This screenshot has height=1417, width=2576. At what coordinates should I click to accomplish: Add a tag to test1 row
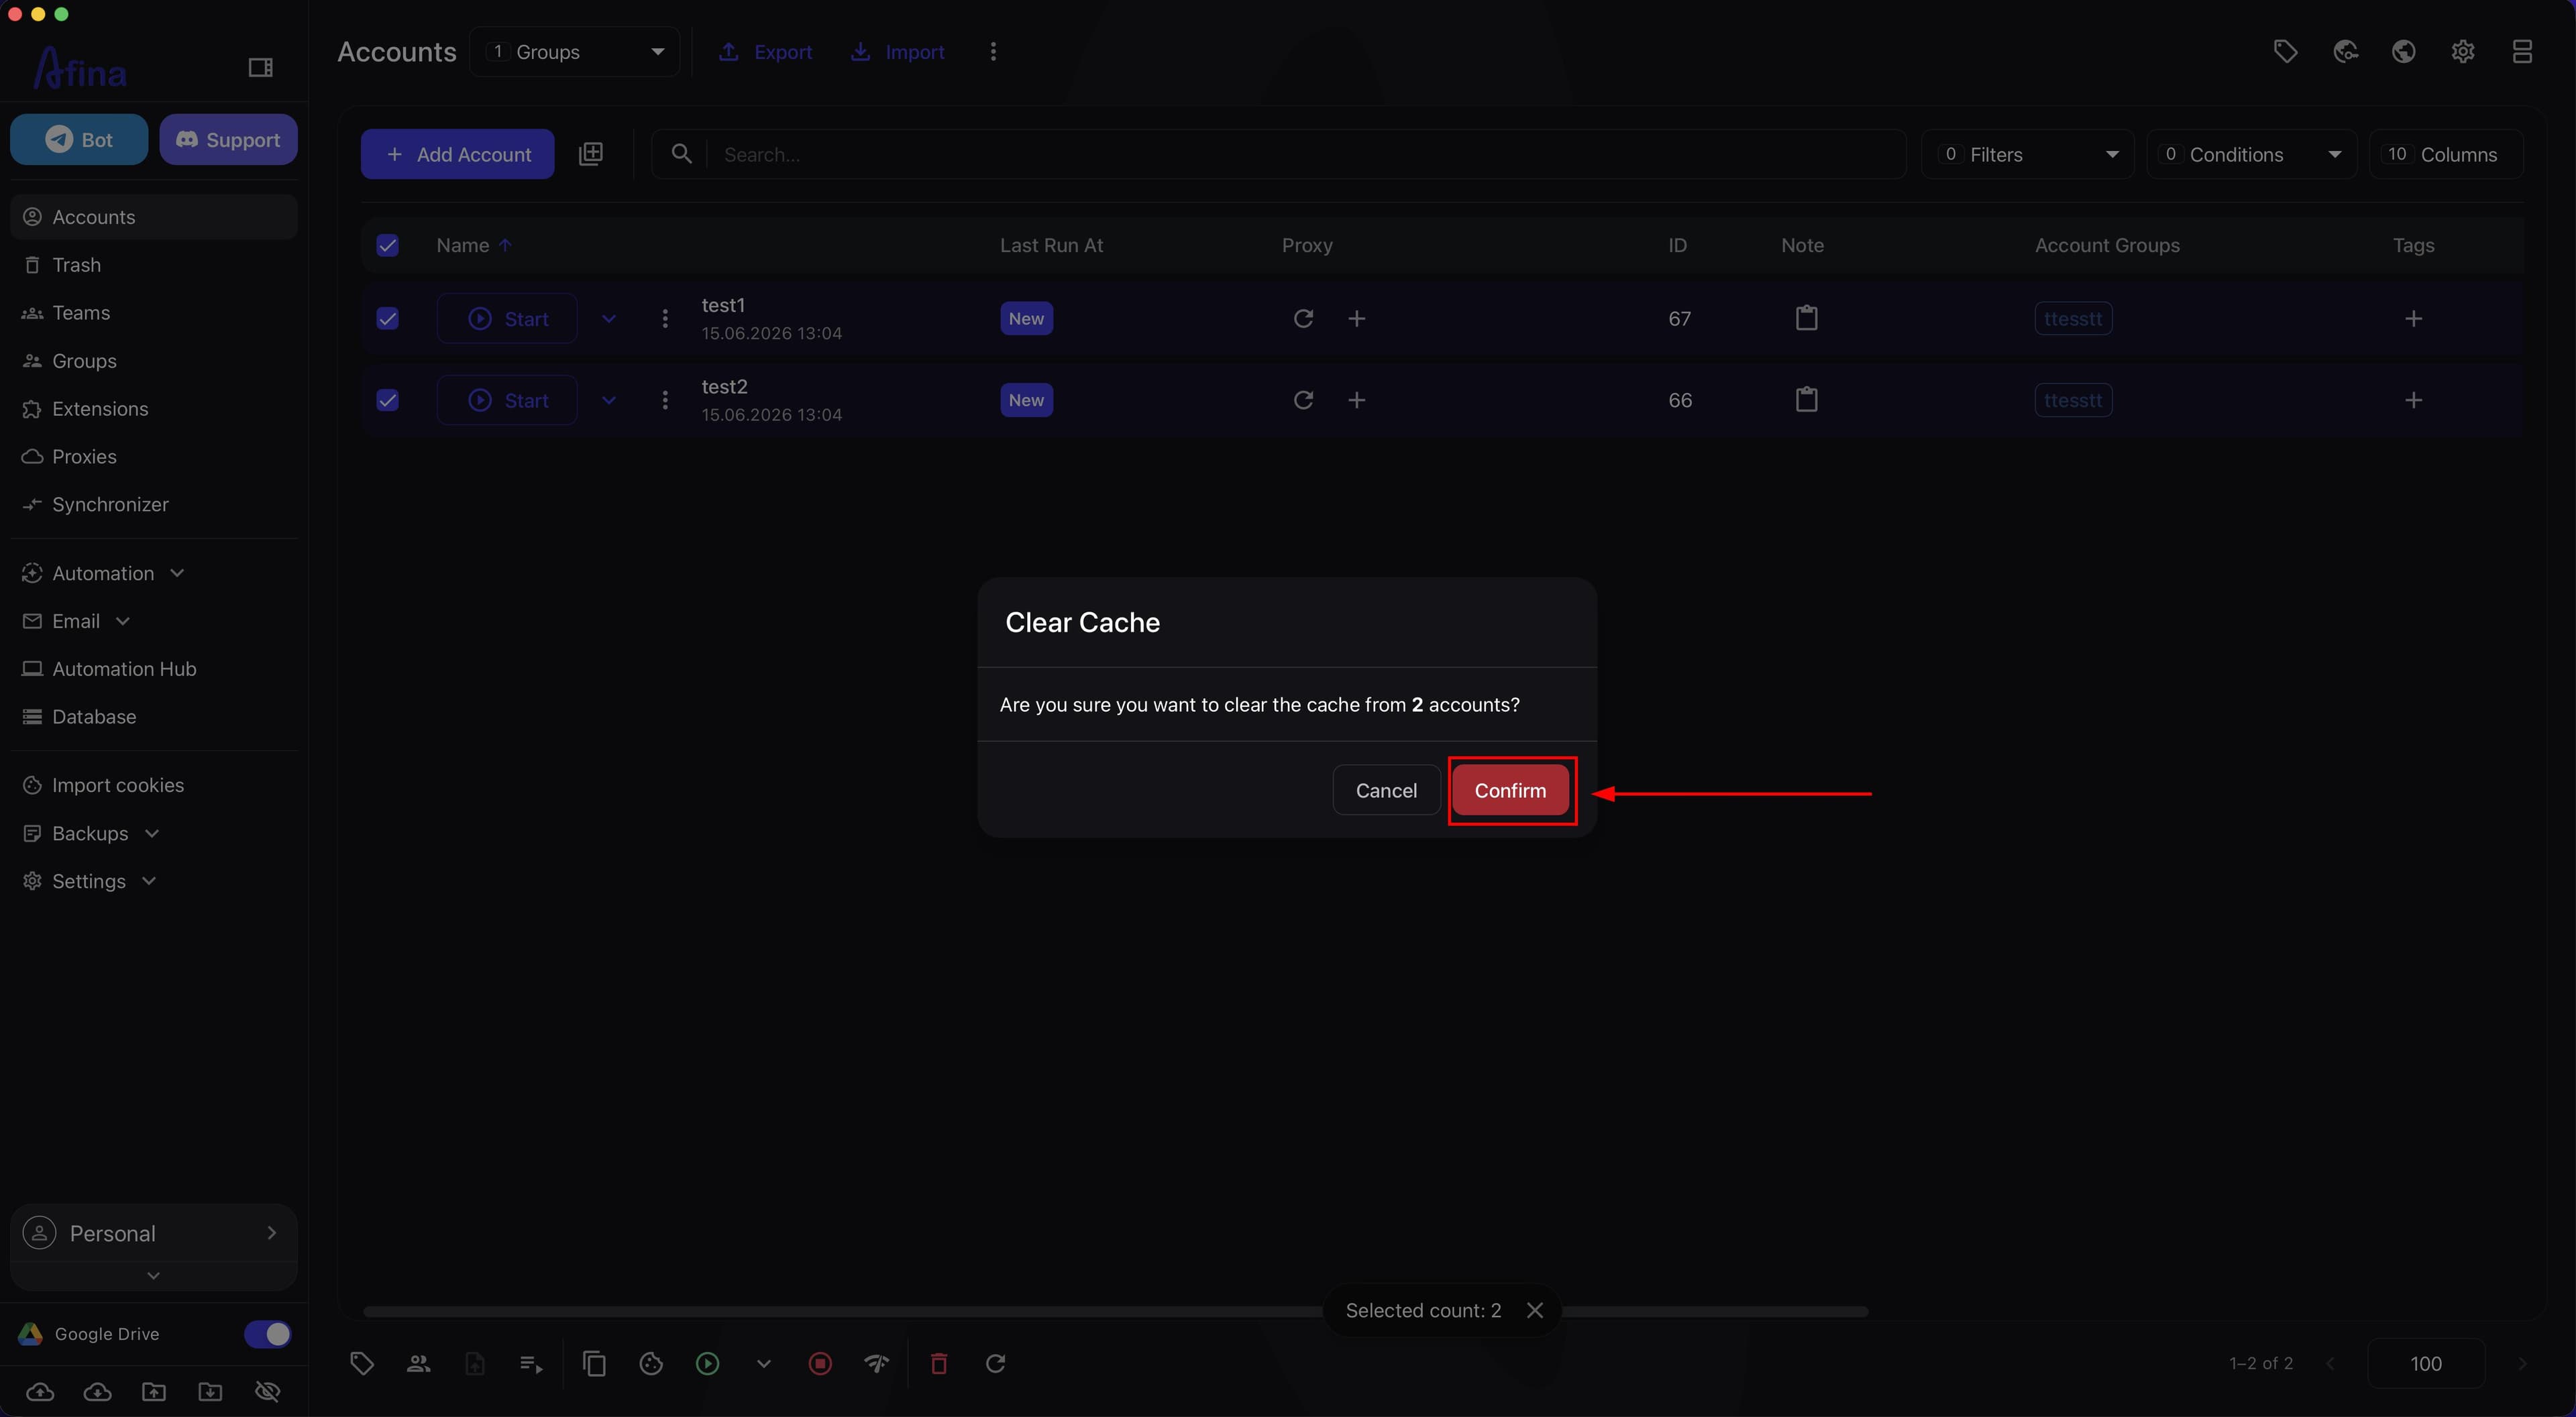2413,318
